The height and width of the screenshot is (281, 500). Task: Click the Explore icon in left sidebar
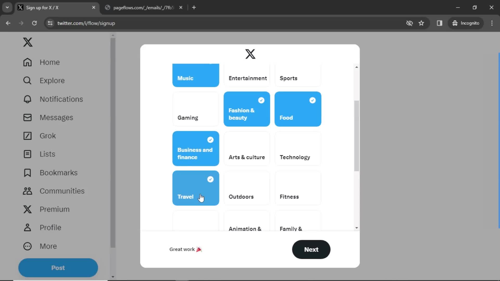pyautogui.click(x=27, y=80)
